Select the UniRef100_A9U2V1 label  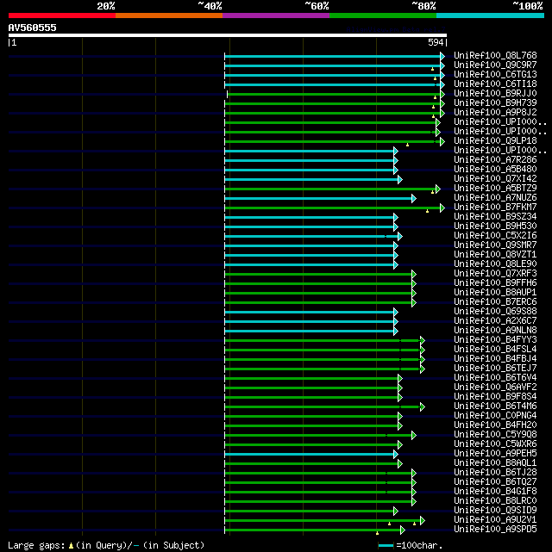(495, 520)
